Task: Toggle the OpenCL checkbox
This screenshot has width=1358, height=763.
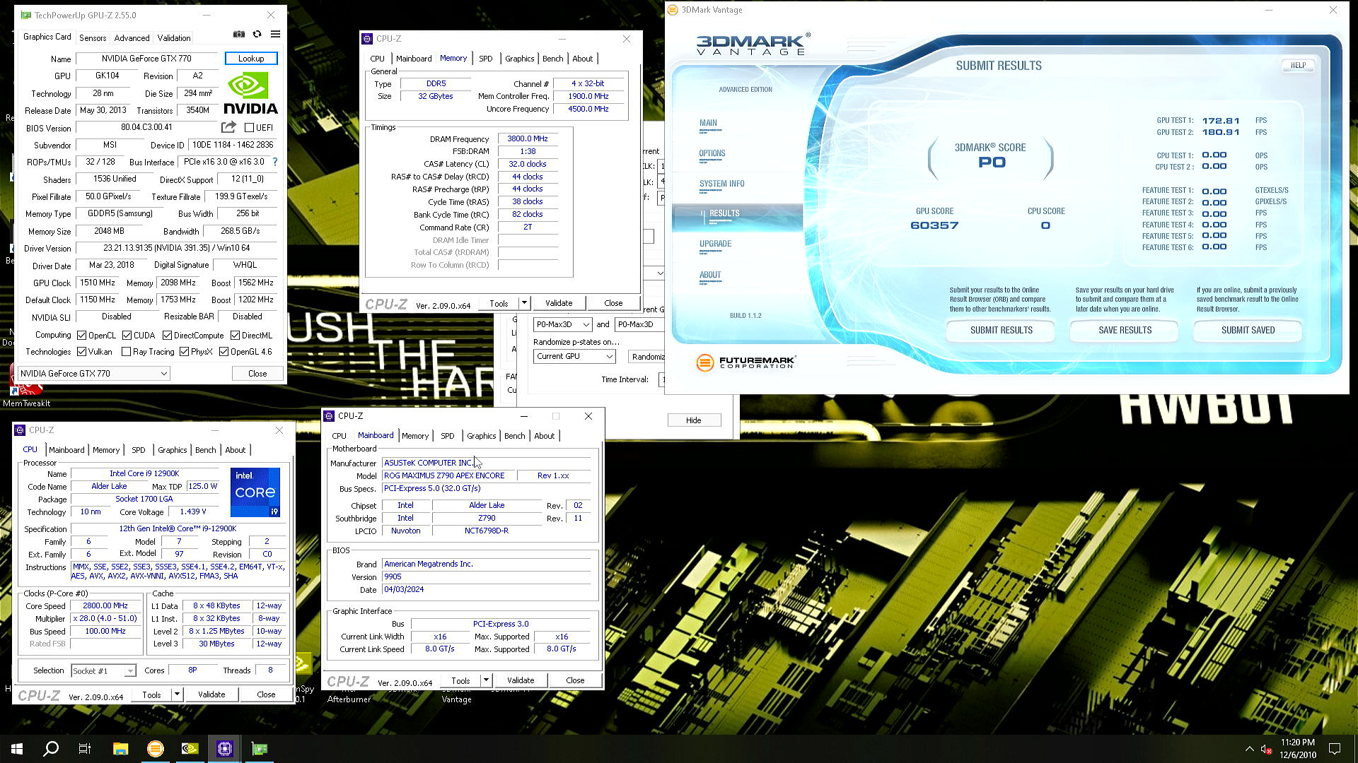Action: (x=82, y=336)
